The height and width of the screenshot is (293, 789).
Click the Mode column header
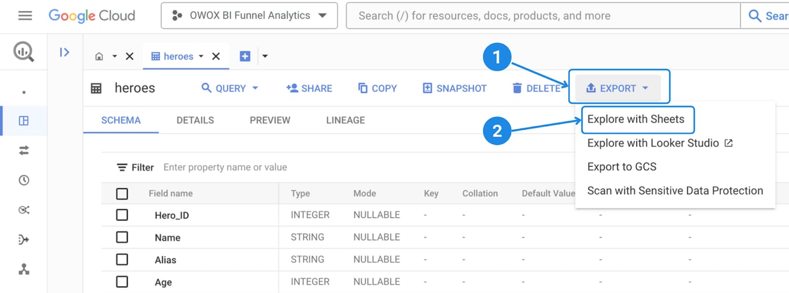click(364, 194)
